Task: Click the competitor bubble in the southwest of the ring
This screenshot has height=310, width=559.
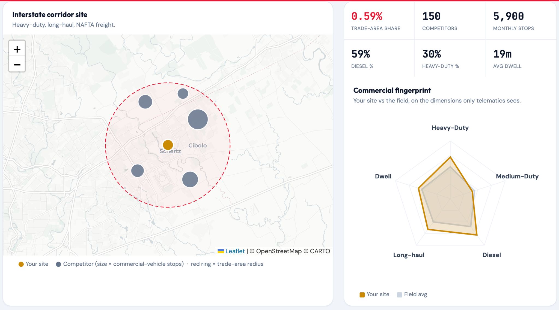Action: [138, 171]
